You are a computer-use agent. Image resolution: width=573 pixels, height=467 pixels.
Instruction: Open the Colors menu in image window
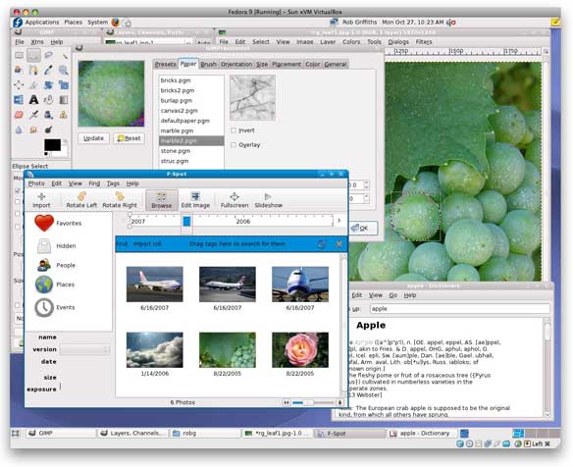click(x=351, y=42)
